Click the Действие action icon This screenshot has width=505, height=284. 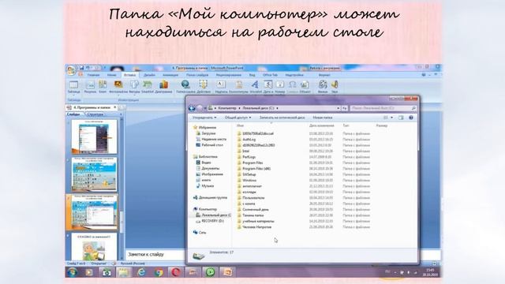pos(204,87)
